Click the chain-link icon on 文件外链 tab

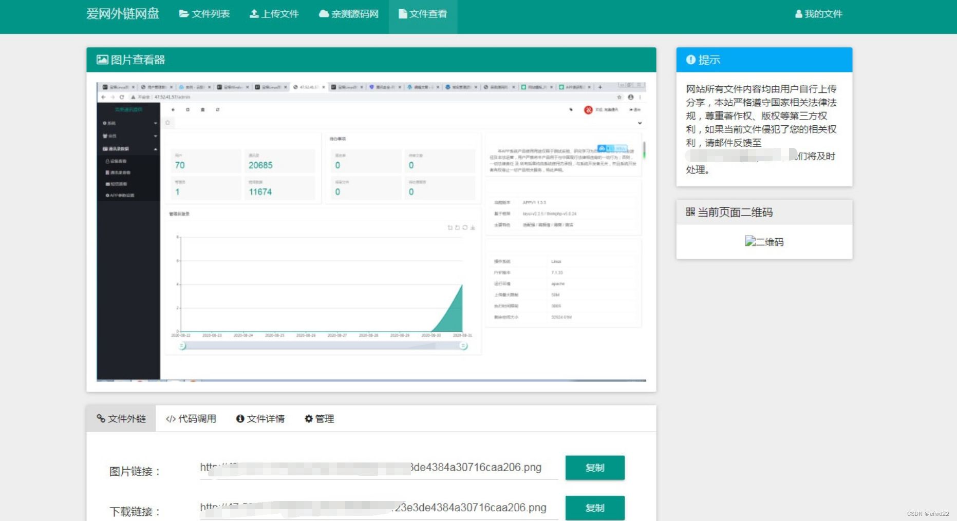click(101, 418)
